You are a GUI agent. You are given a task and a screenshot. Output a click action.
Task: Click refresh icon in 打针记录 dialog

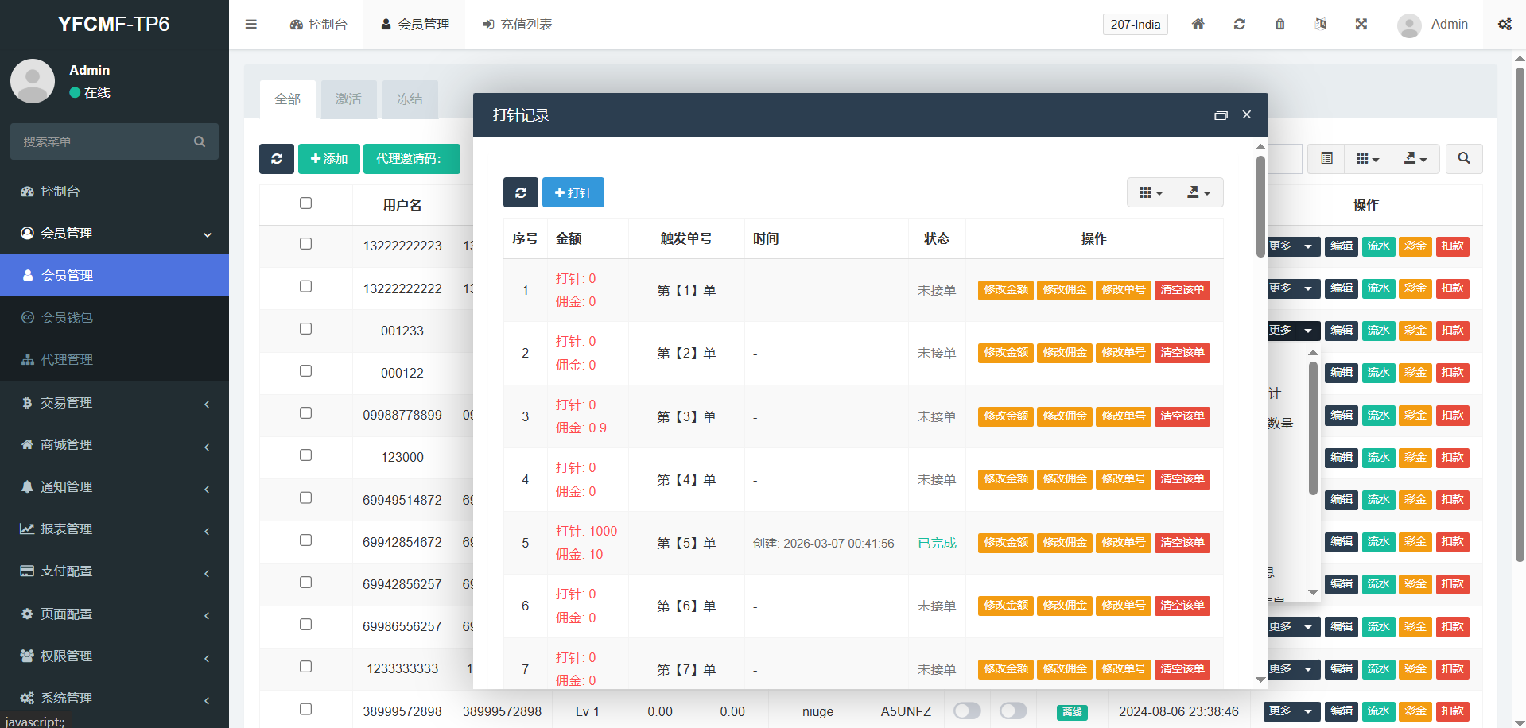click(520, 192)
